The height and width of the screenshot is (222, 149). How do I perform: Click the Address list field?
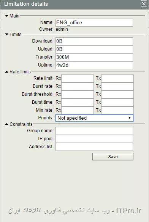coord(94,147)
